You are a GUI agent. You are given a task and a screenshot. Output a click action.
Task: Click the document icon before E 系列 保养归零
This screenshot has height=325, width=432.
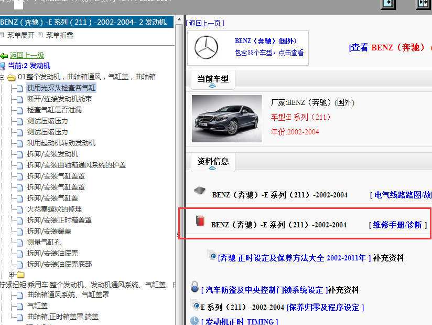coord(195,305)
